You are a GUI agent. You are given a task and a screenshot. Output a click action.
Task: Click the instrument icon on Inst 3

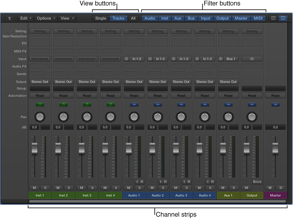tap(87, 105)
